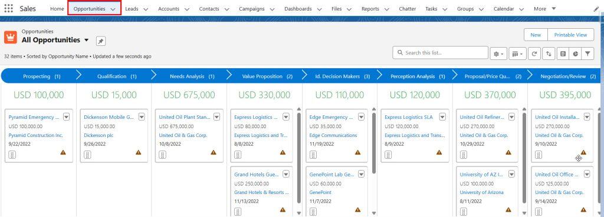The width and height of the screenshot is (604, 217).
Task: Click the Search this list field
Action: point(440,53)
